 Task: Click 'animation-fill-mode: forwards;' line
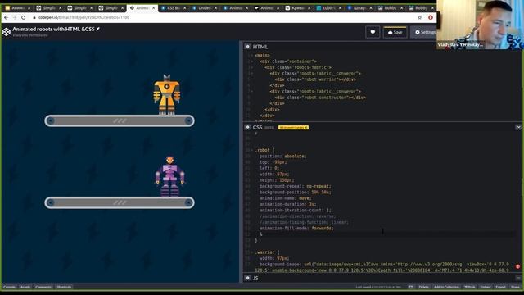tap(296, 229)
